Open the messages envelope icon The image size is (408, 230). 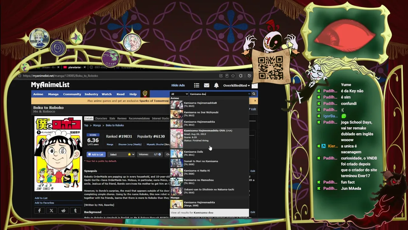coord(207,85)
